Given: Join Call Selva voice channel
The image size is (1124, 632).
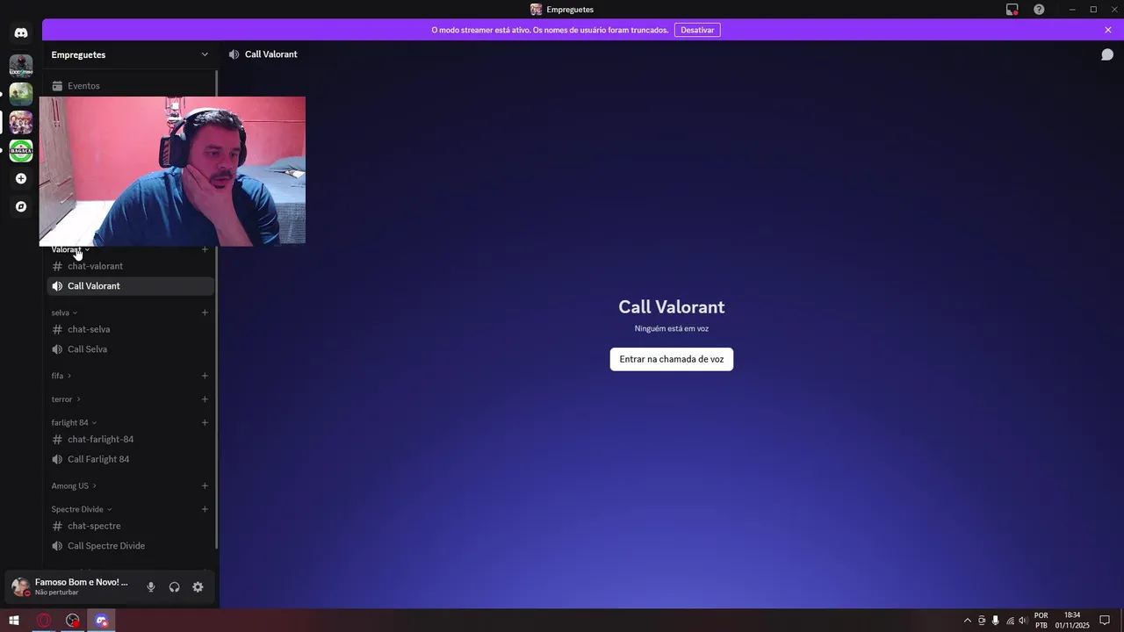Looking at the screenshot, I should click(130, 349).
